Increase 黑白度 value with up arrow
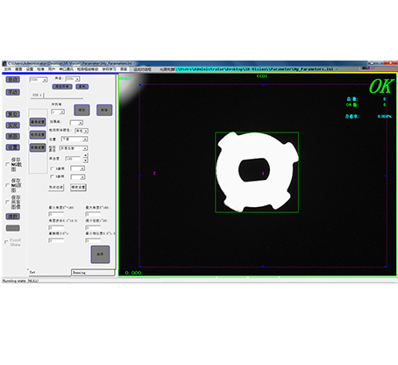Viewport: 398px width, 365px height. tap(85, 155)
